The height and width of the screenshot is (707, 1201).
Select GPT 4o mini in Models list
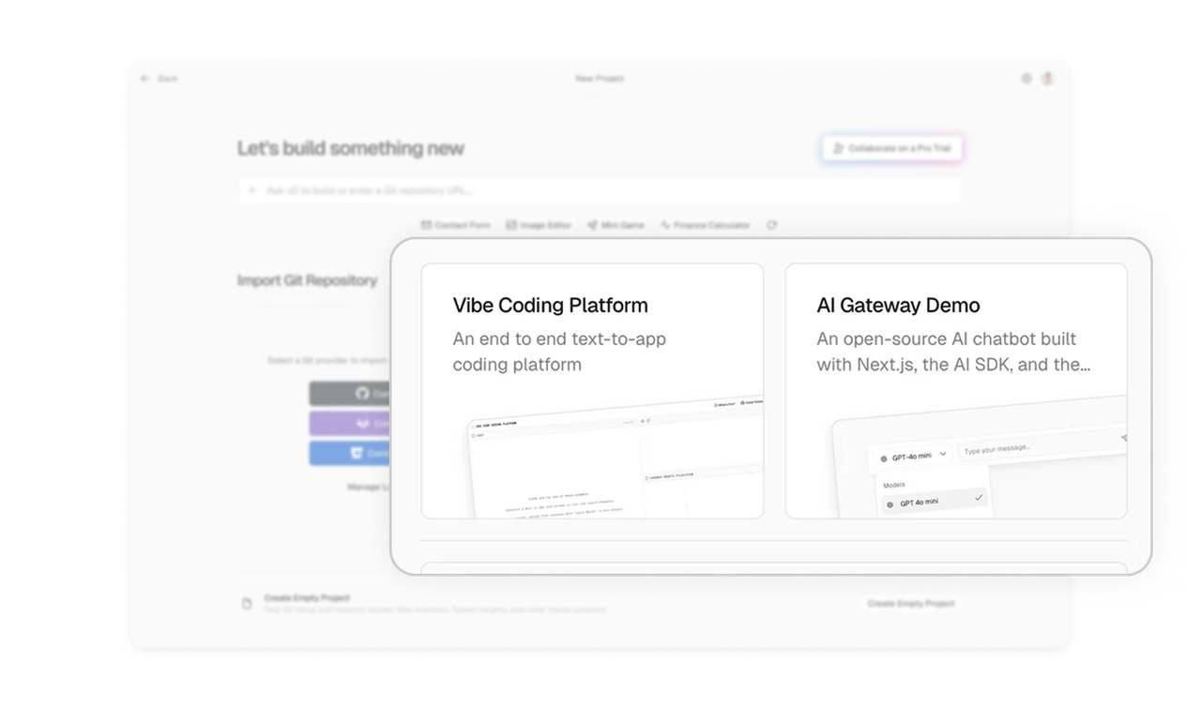[x=933, y=503]
